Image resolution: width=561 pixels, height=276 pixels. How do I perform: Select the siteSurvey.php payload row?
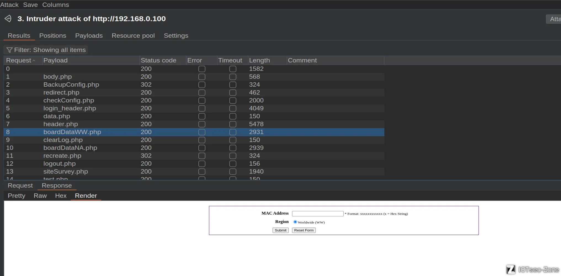point(194,171)
